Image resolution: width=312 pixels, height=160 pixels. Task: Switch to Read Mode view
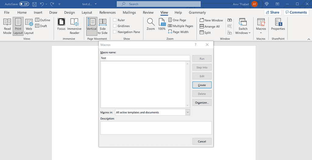(7, 27)
